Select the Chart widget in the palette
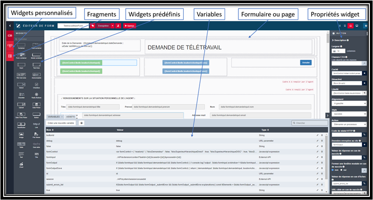 (x=21, y=165)
